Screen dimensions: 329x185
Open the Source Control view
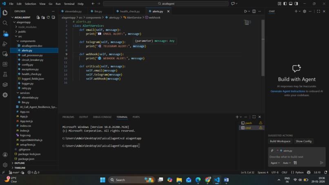point(5,33)
